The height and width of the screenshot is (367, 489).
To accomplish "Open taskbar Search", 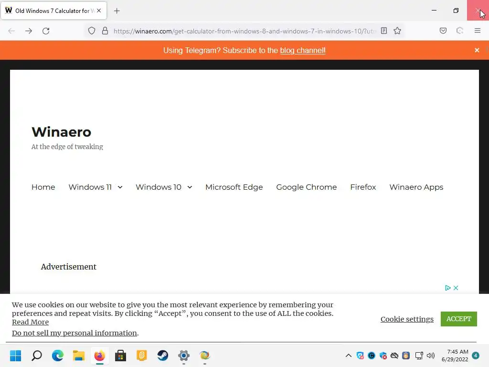I will coord(36,356).
